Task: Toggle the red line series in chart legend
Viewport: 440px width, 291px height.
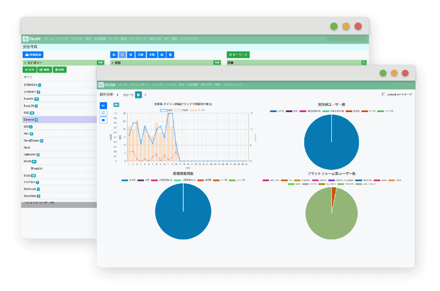Action: [x=177, y=110]
